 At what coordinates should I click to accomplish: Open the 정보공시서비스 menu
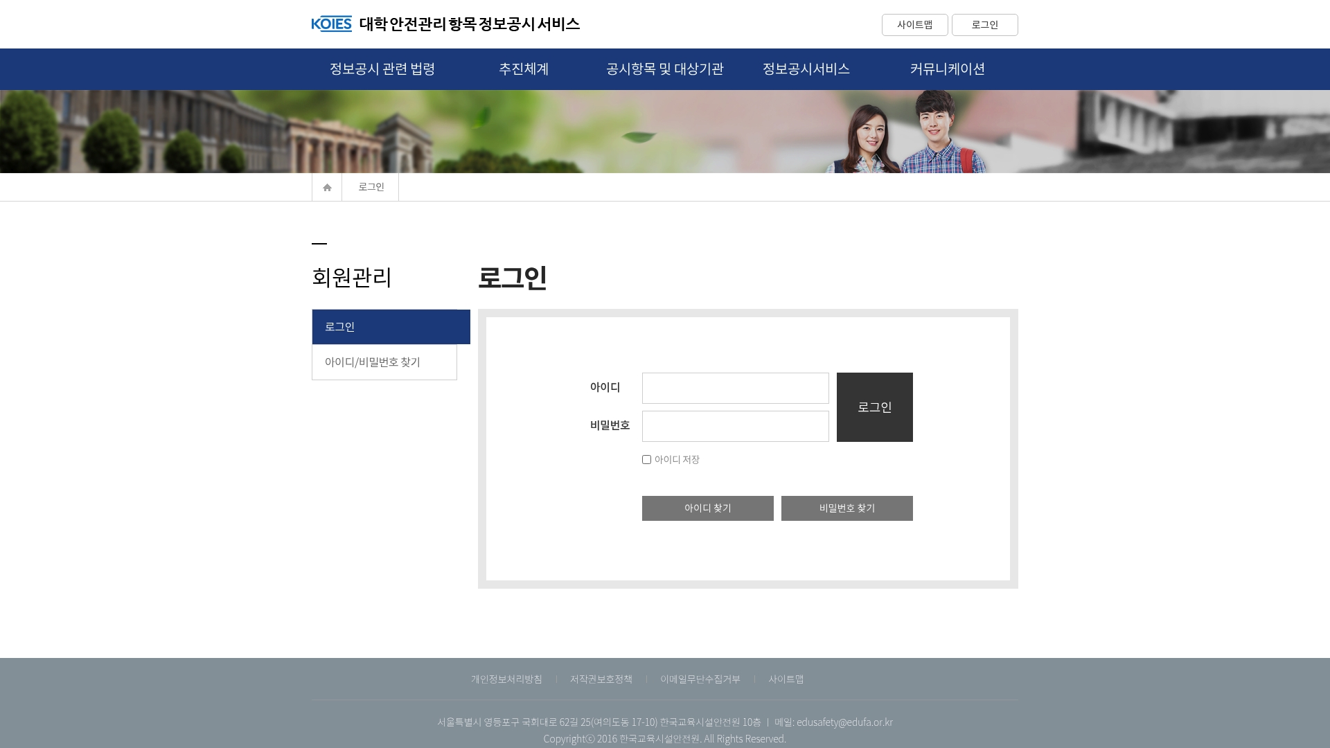806,69
